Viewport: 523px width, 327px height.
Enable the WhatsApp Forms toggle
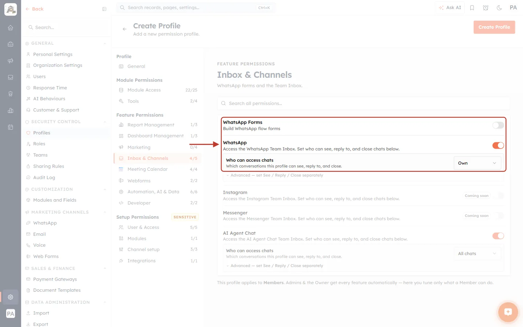(x=498, y=125)
